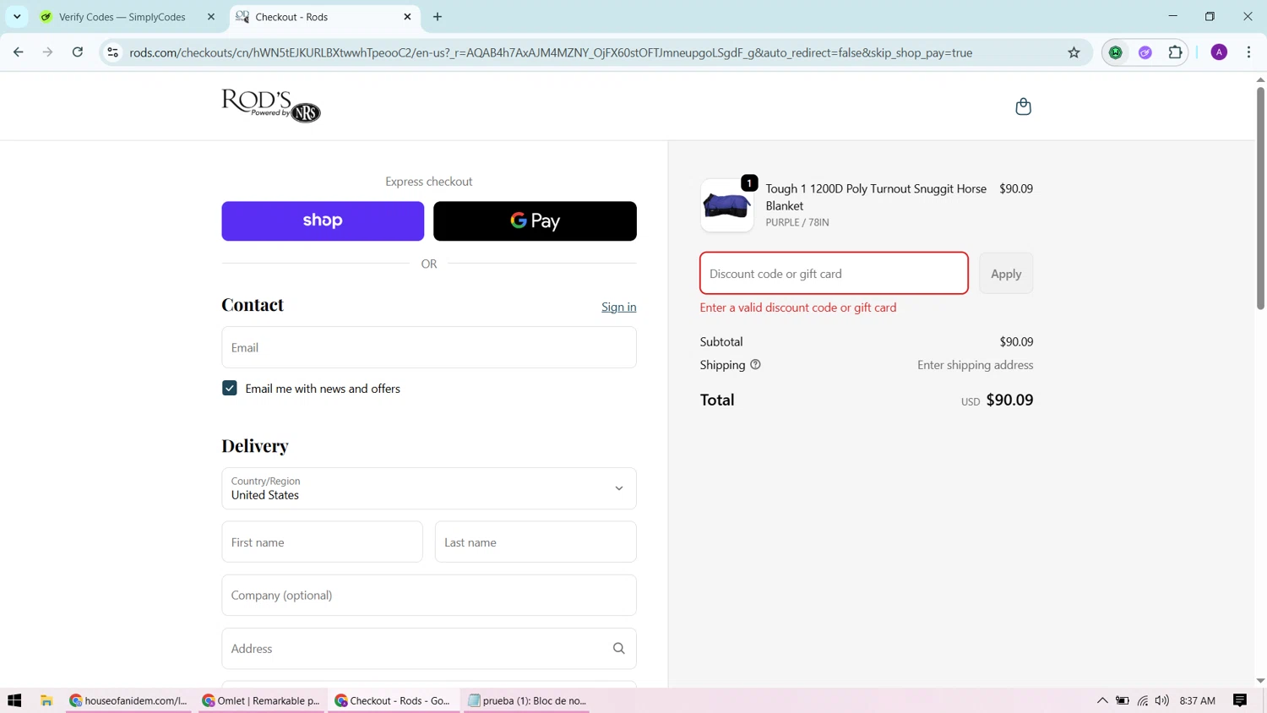Click the Total $90.09 amount

tap(1009, 400)
